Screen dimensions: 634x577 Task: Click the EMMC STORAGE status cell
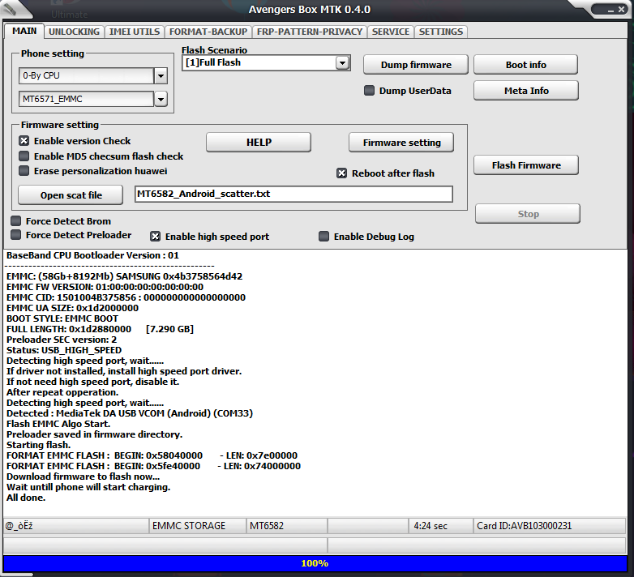[x=197, y=526]
